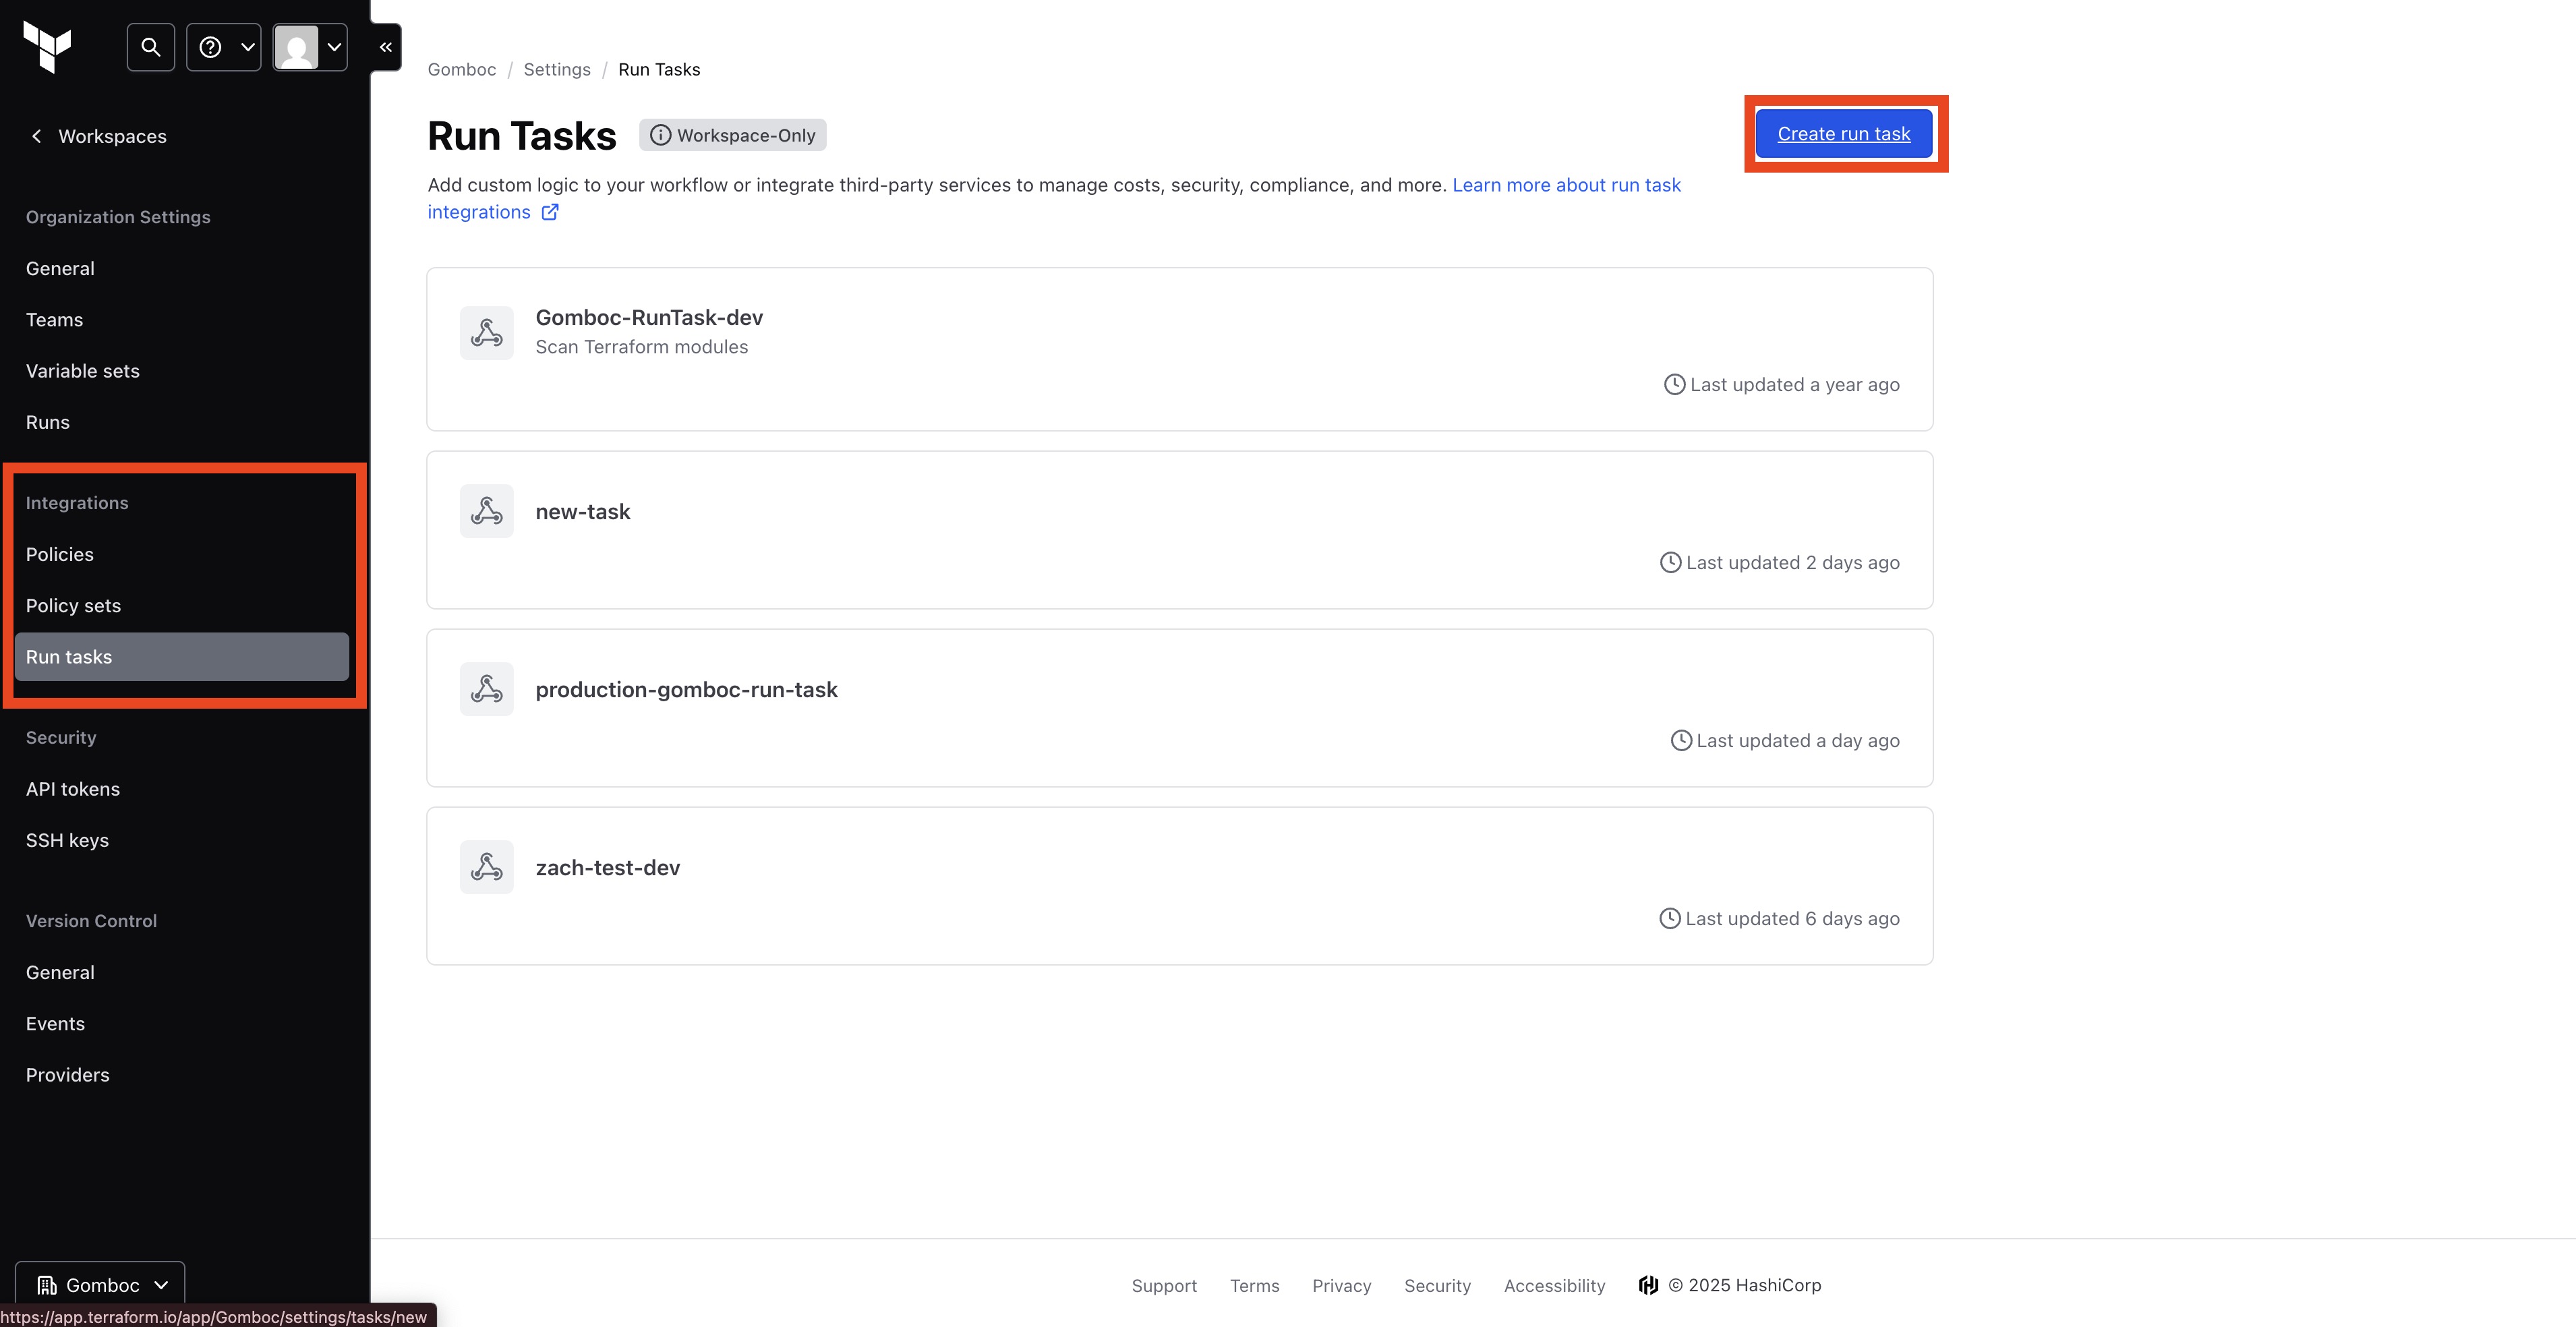The image size is (2576, 1327).
Task: Open the new-task run task
Action: pos(583,511)
